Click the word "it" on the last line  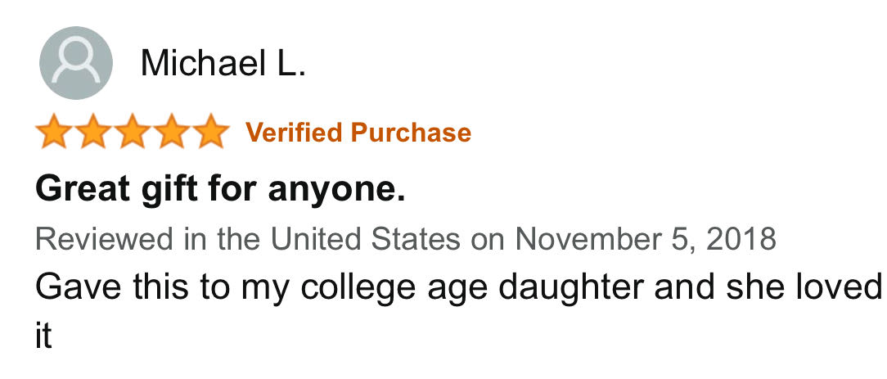point(43,336)
